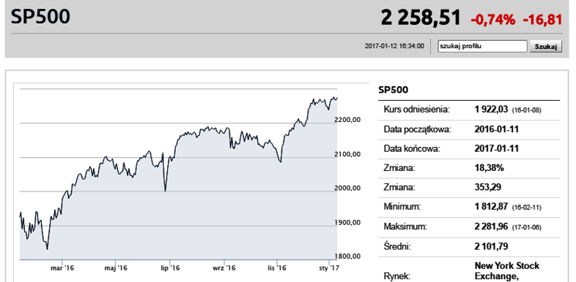Click the Minimum value 1 812,87
576x282 pixels.
491,207
